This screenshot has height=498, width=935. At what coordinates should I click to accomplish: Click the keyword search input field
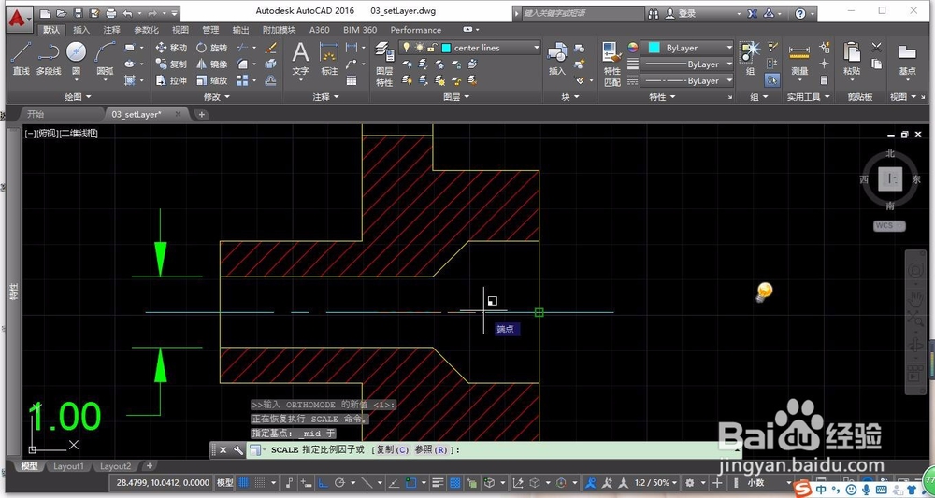click(x=583, y=12)
